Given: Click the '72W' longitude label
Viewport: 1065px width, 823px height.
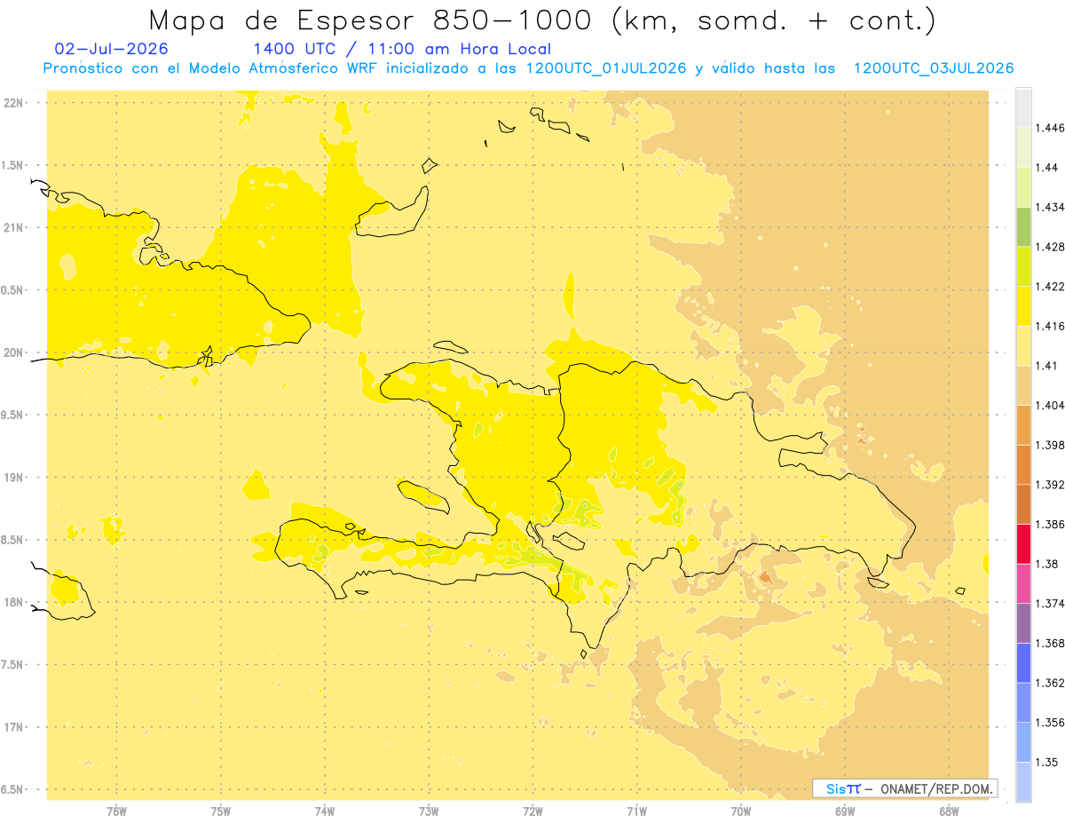Looking at the screenshot, I should (532, 811).
